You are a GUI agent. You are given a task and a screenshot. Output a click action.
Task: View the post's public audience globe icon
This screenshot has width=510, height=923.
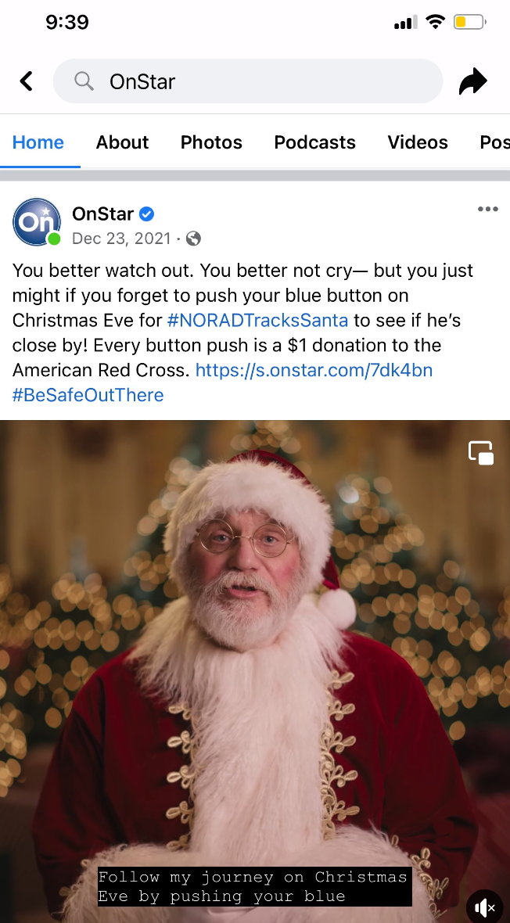point(193,239)
